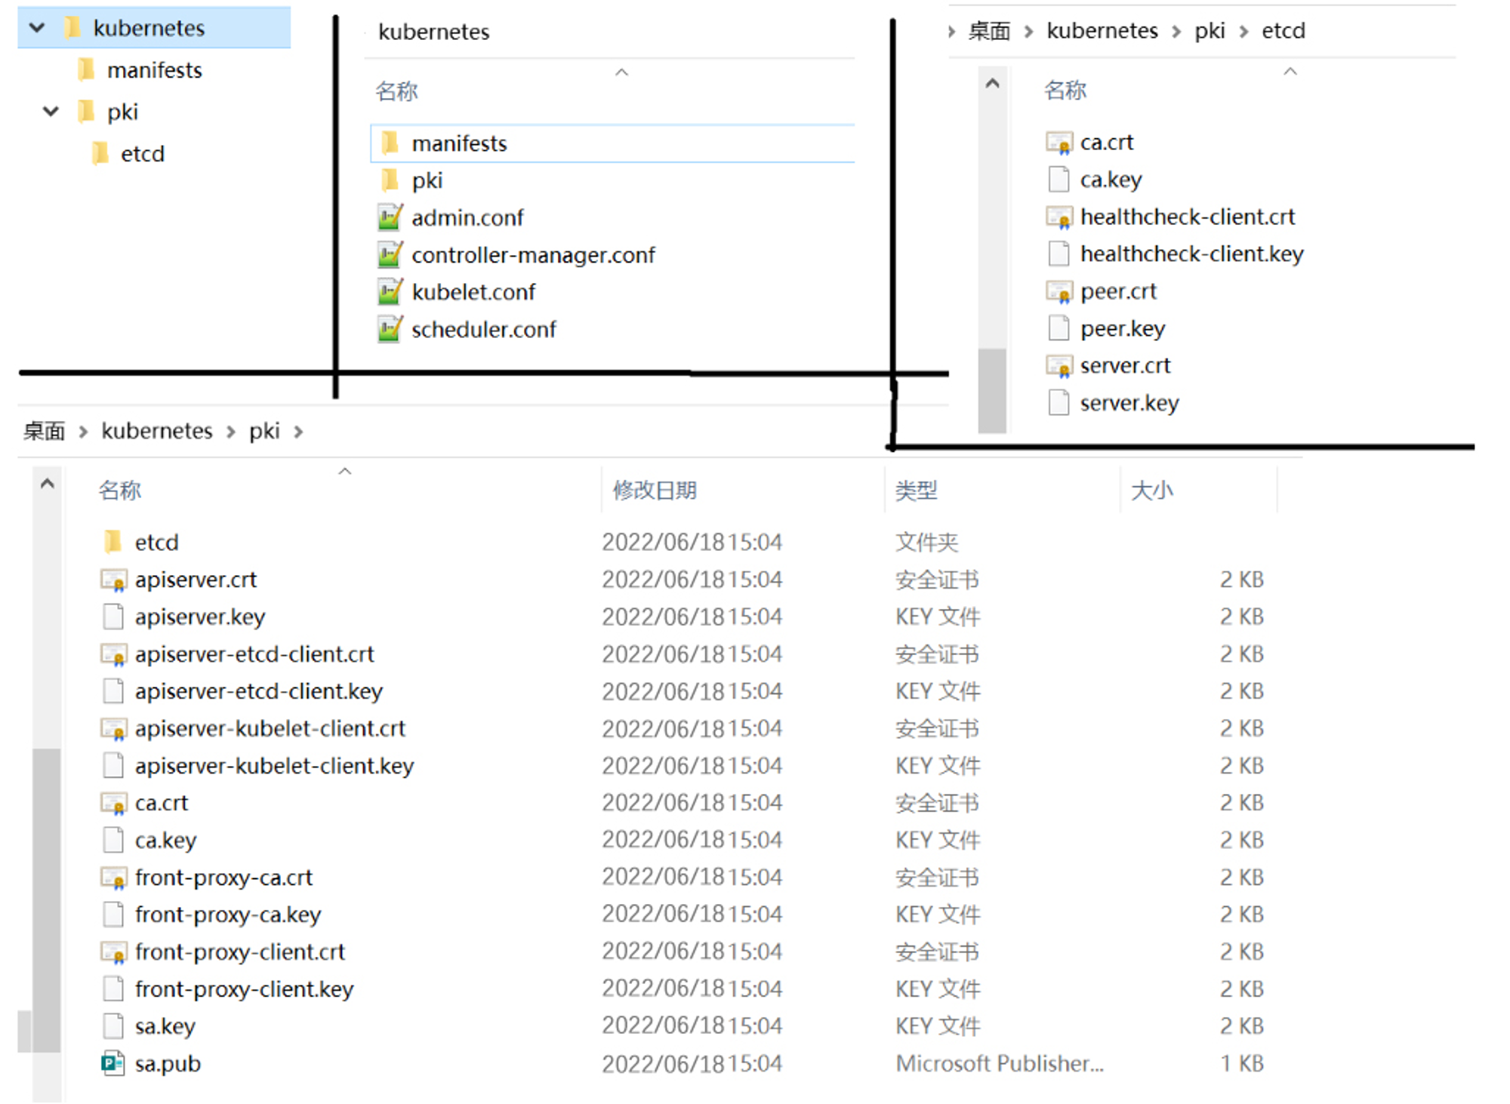Go to kubernetes in pki window breadcrumb

tap(157, 432)
